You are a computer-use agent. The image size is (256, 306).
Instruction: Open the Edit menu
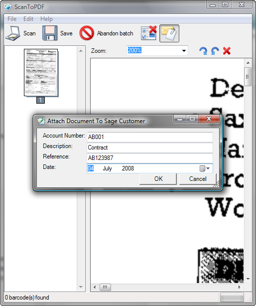click(x=28, y=19)
